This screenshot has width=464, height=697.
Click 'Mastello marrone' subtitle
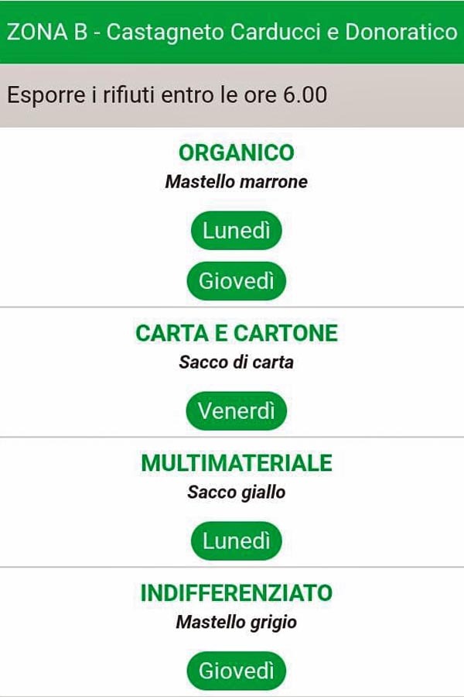[236, 182]
